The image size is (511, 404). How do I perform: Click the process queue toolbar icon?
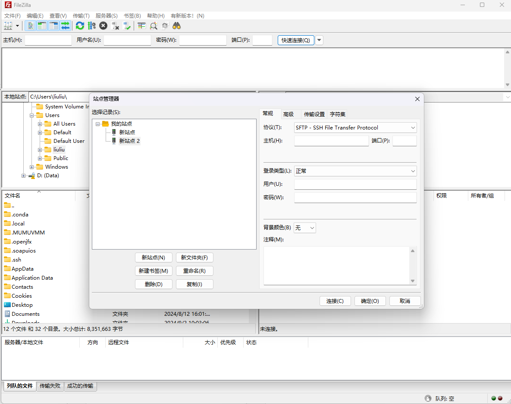[x=92, y=26]
